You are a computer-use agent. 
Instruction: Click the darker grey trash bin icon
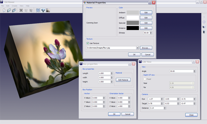(31, 10)
